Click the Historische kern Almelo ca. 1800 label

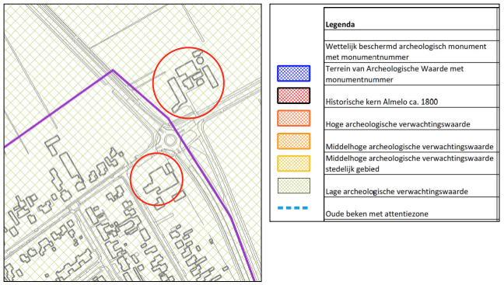(382, 102)
